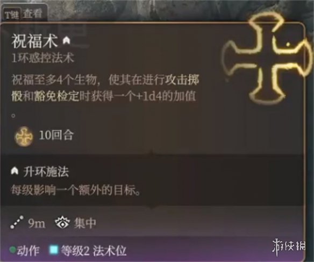
Task: Click the 等级2 法术位 label
Action: pyautogui.click(x=94, y=250)
